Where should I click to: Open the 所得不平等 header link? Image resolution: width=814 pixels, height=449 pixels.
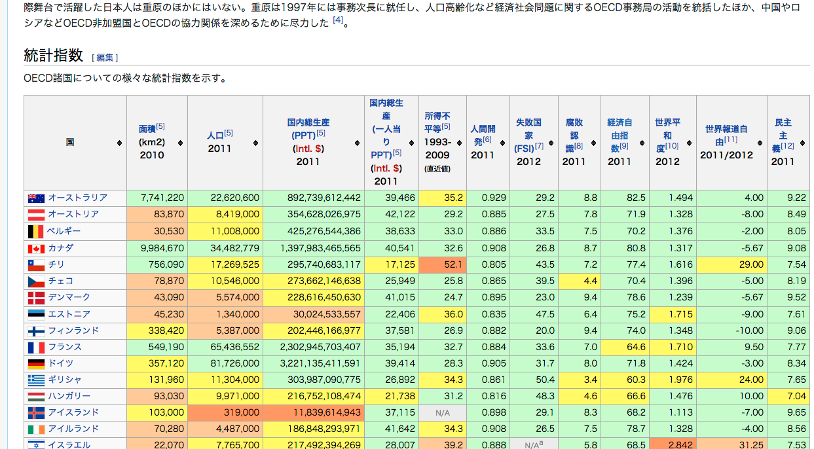(x=437, y=121)
